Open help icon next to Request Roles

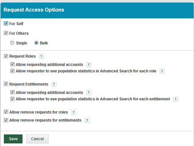tap(41, 56)
